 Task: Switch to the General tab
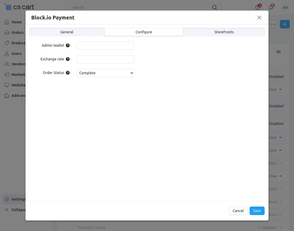[x=67, y=32]
